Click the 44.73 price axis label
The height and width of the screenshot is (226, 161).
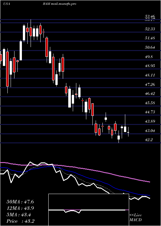[x=150, y=112]
